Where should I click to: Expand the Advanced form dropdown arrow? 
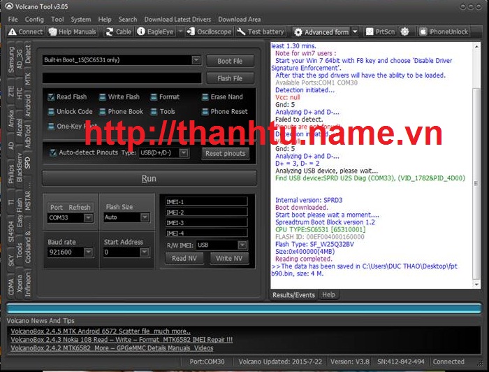point(355,32)
